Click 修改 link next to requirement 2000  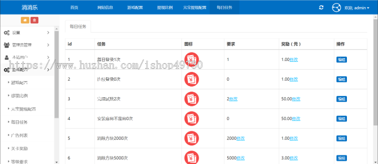pos(241,138)
